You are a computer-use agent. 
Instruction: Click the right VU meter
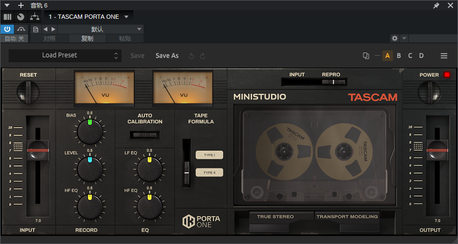[x=183, y=87]
